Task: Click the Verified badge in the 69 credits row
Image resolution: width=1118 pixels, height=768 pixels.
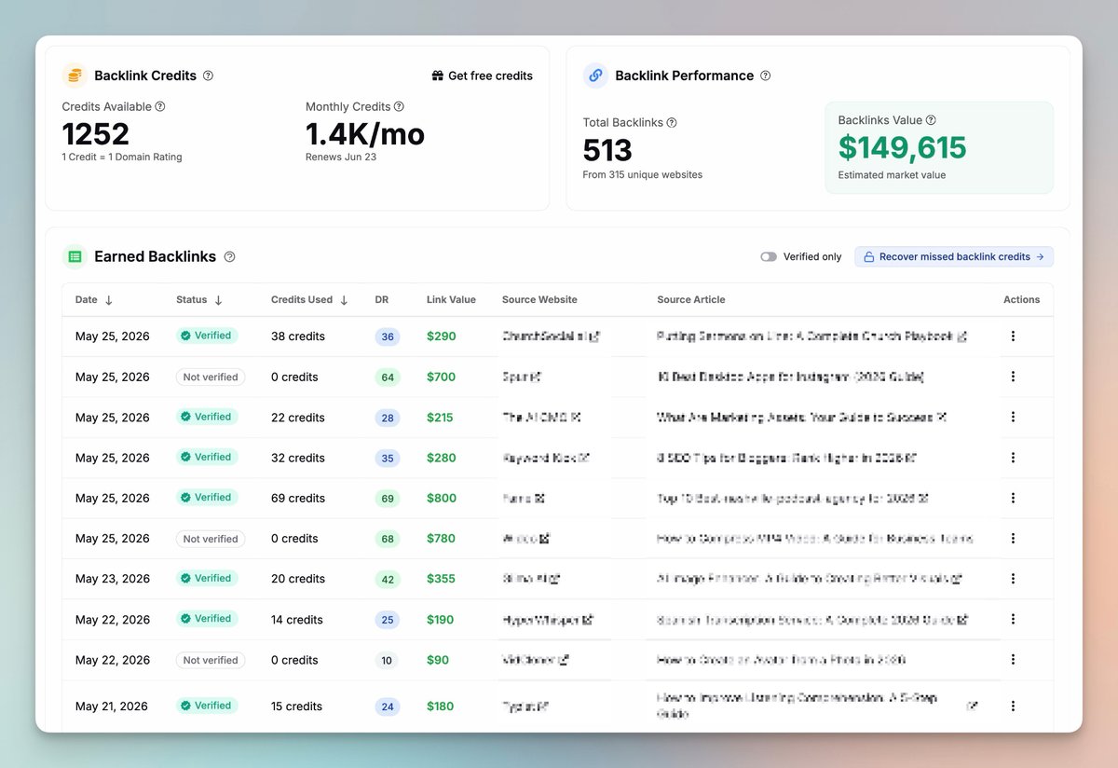Action: 207,498
